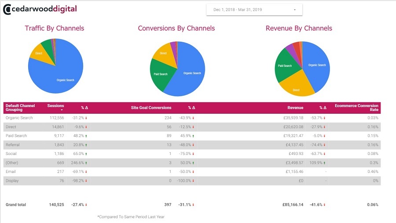Viewport: 396px width, 223px height.
Task: Click Ecommerce Conversion Rate column header
Action: point(356,108)
